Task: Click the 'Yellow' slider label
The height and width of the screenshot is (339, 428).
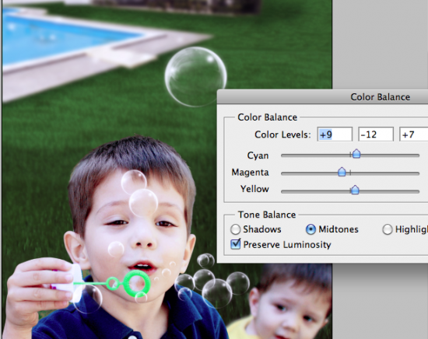Action: pos(254,189)
